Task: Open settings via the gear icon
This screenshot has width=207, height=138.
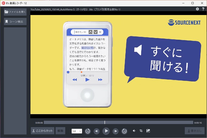Action: point(197,9)
